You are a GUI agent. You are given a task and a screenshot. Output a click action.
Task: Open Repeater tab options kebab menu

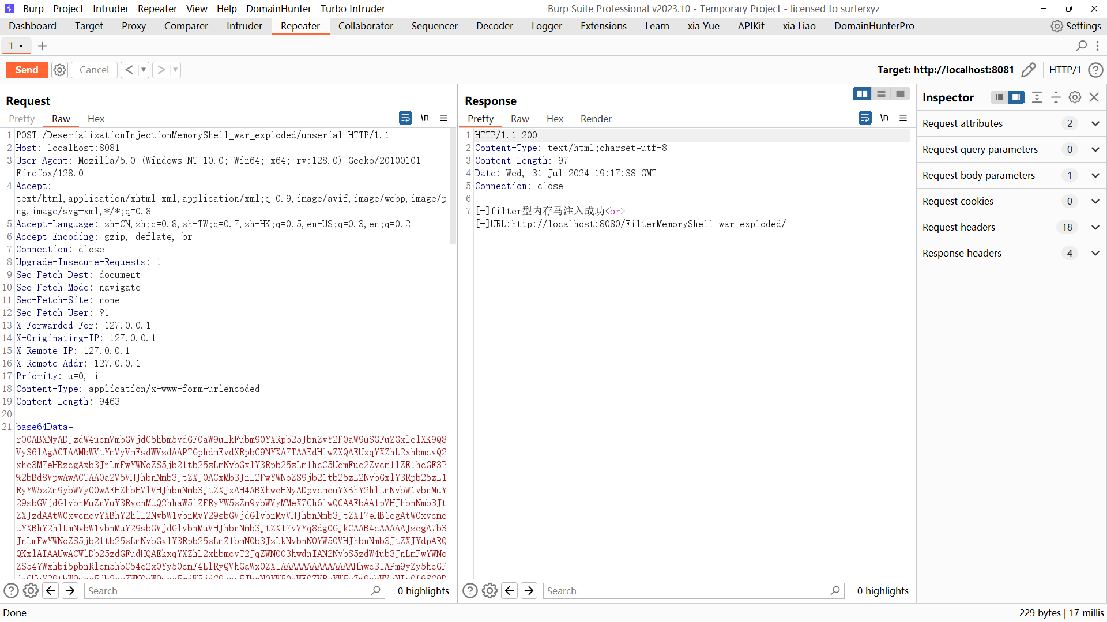(x=1097, y=46)
